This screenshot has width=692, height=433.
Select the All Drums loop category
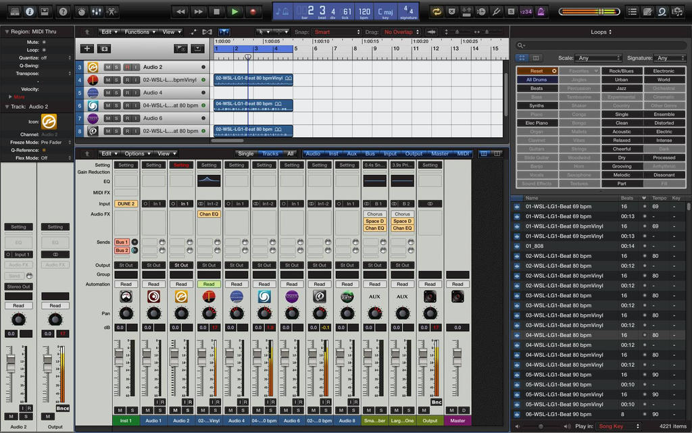[537, 80]
